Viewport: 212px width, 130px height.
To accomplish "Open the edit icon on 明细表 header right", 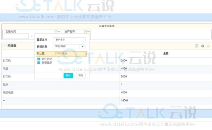I will (196, 46).
